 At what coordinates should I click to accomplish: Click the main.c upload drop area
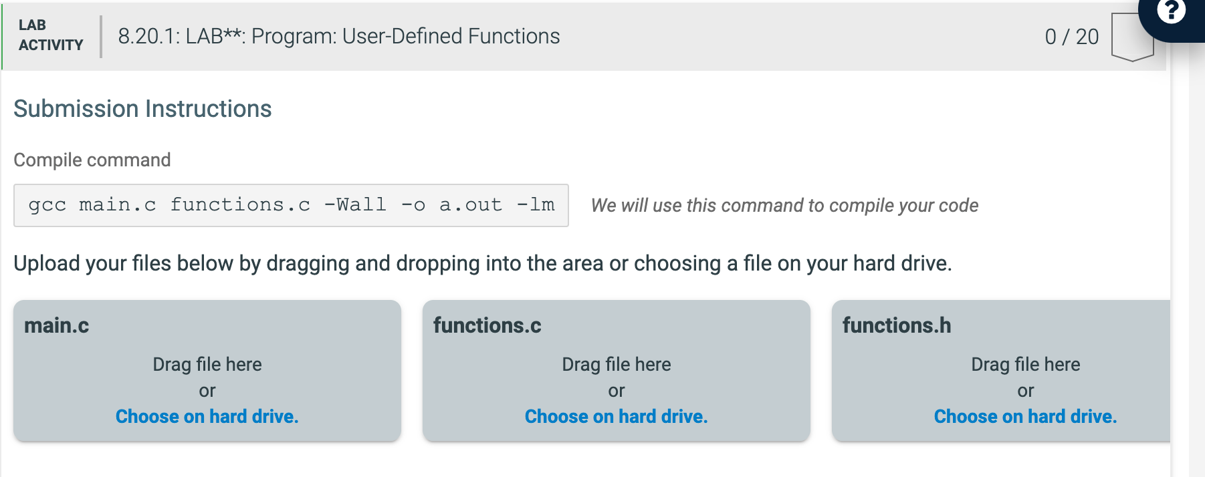(x=207, y=371)
